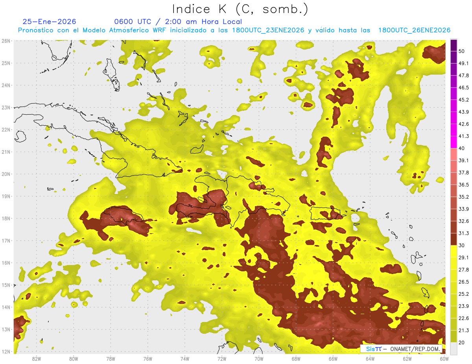Click the "33.9" color scale value
Viewport: 472px width, 364px height.
[464, 209]
